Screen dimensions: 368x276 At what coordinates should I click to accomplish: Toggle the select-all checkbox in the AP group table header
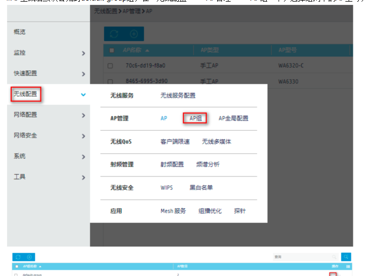pyautogui.click(x=17, y=266)
